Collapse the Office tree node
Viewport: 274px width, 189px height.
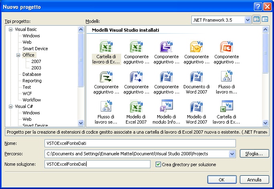pos(18,55)
